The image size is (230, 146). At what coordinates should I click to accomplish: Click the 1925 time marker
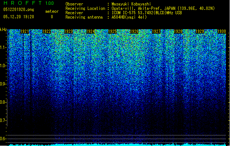[x=112, y=31]
